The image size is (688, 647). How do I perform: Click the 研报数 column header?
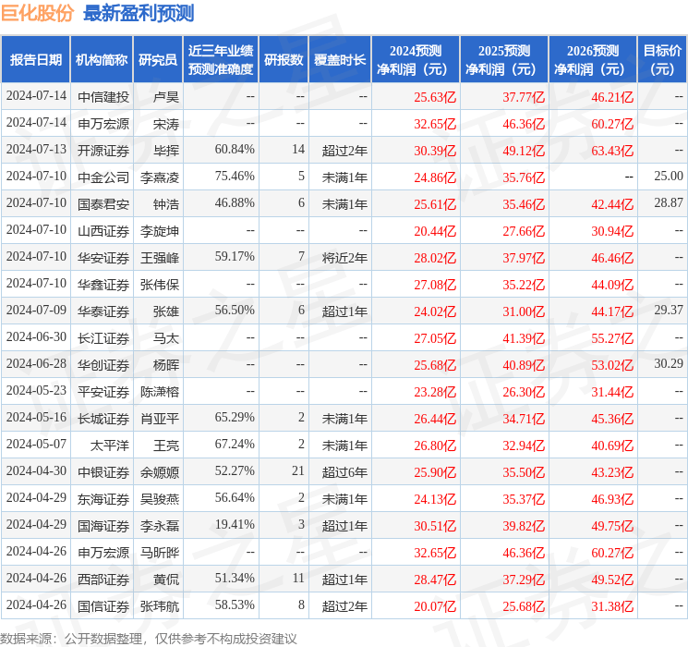point(284,60)
